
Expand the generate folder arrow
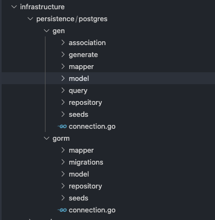63,55
